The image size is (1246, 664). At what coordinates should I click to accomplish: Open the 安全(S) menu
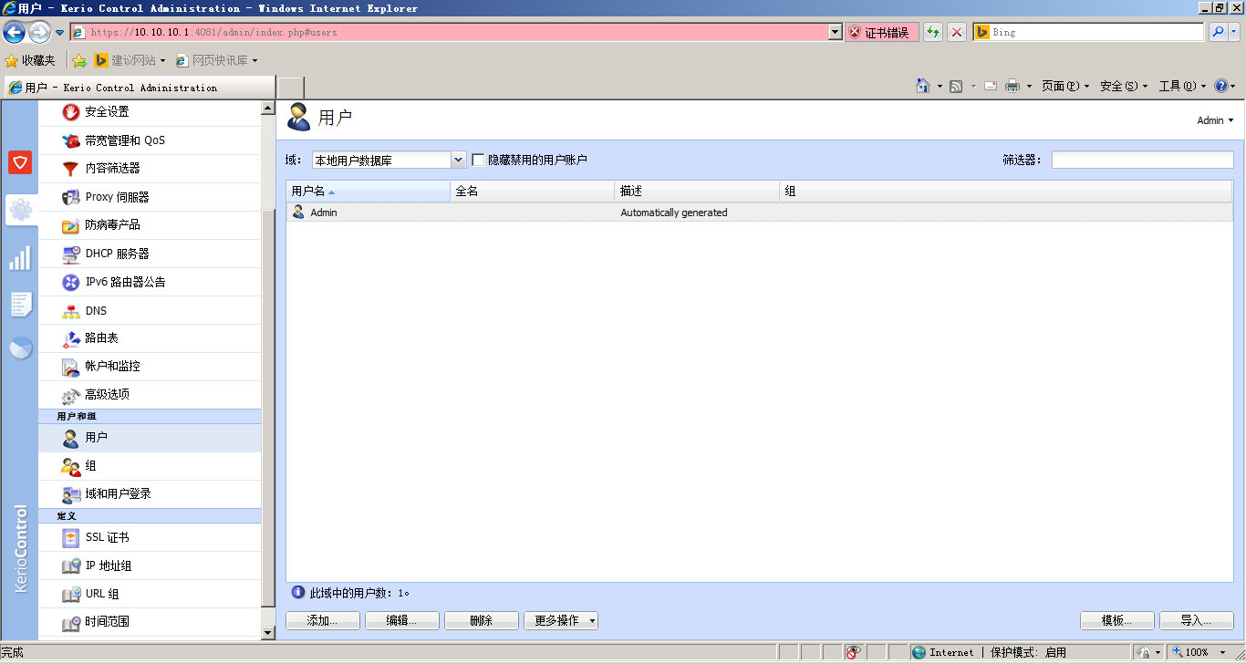tap(1123, 86)
